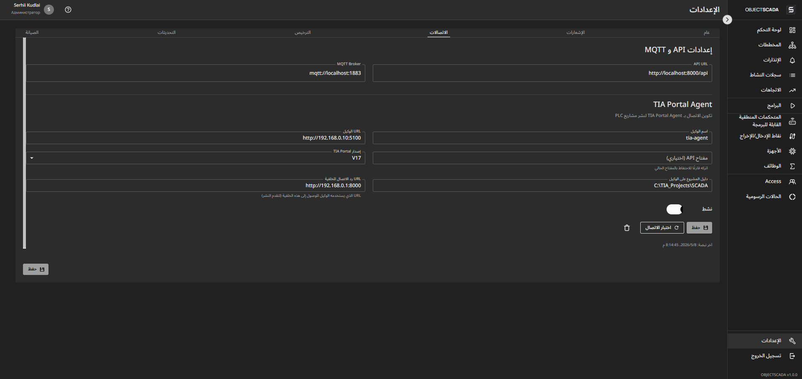Viewport: 802px width, 379px height.
Task: Open the logout menu label
Action: [x=766, y=356]
